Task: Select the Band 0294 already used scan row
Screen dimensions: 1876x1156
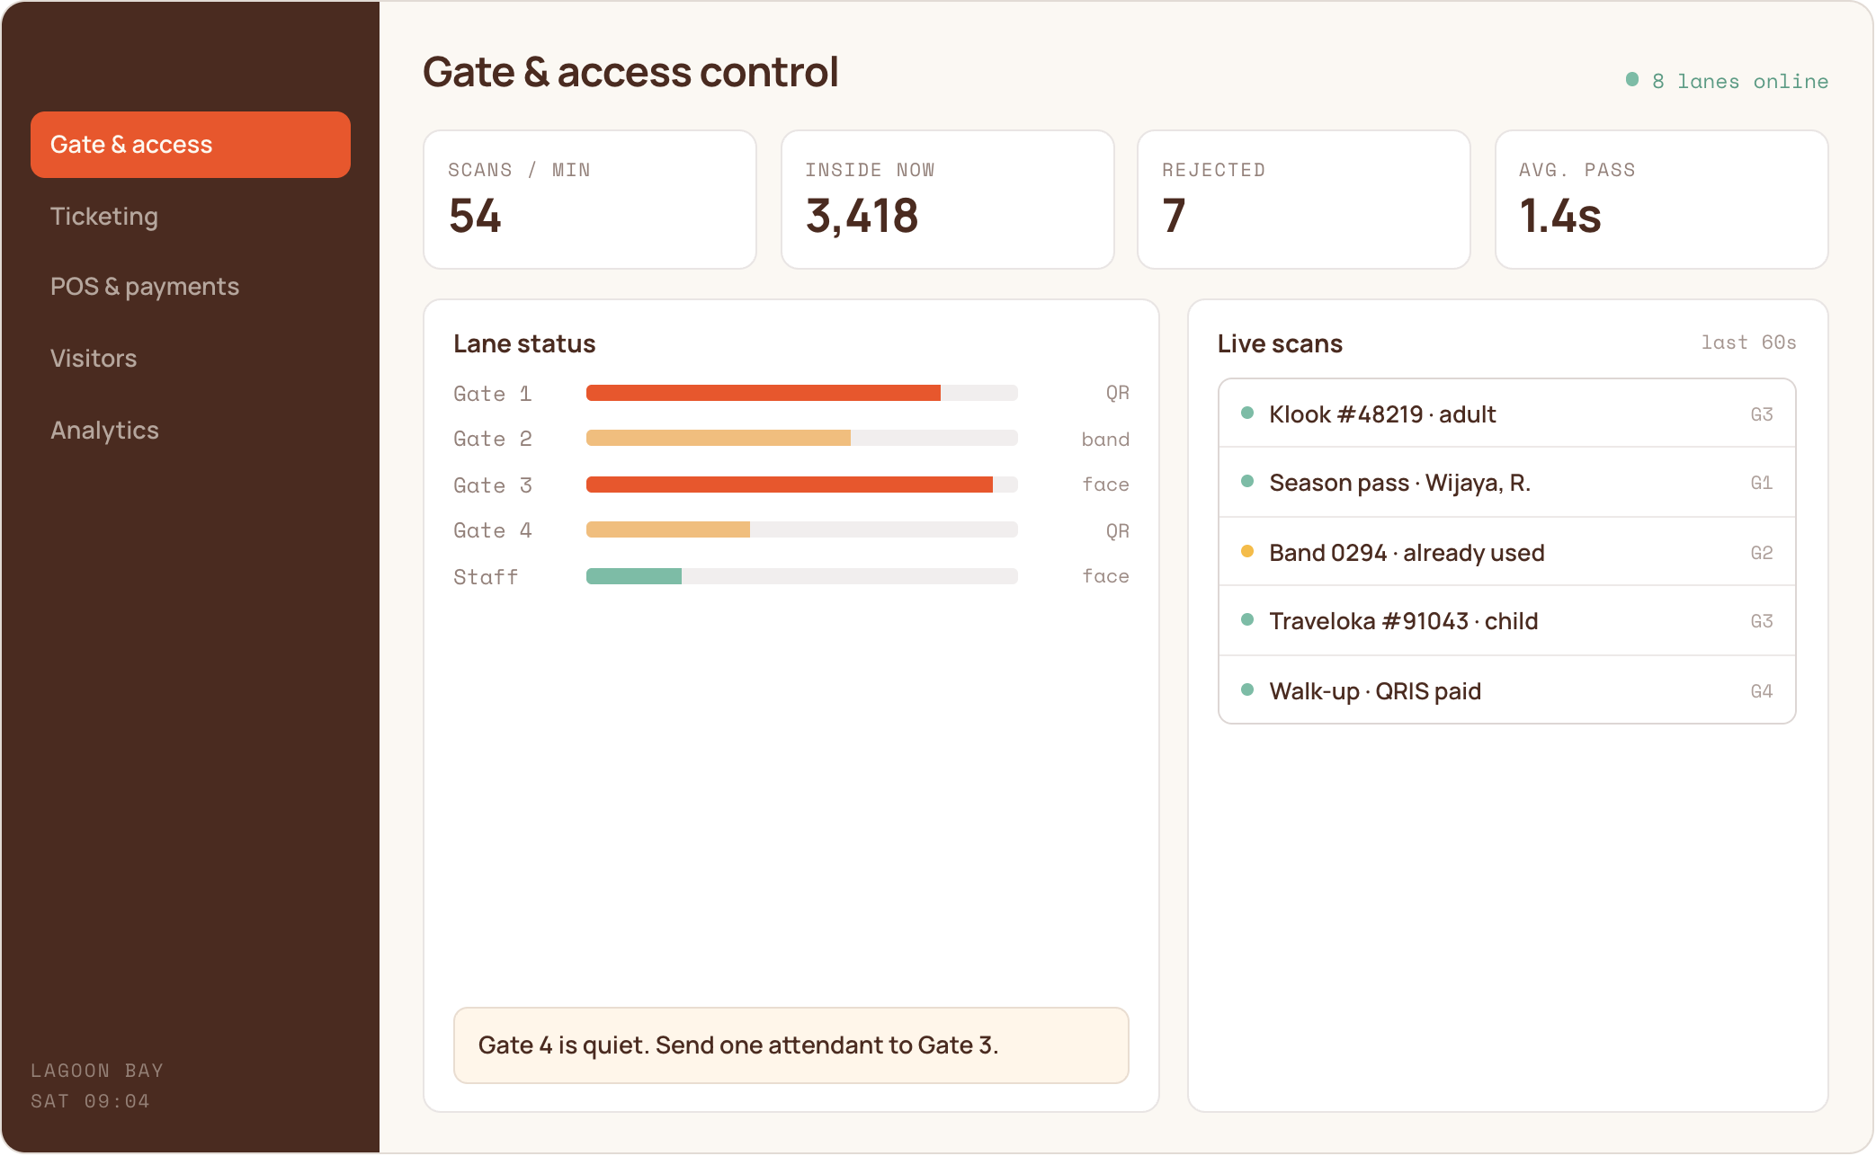Action: pos(1507,552)
